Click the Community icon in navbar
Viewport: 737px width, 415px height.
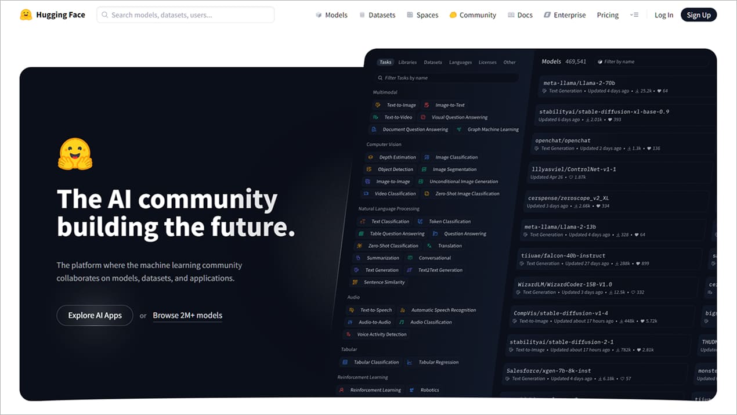click(453, 15)
